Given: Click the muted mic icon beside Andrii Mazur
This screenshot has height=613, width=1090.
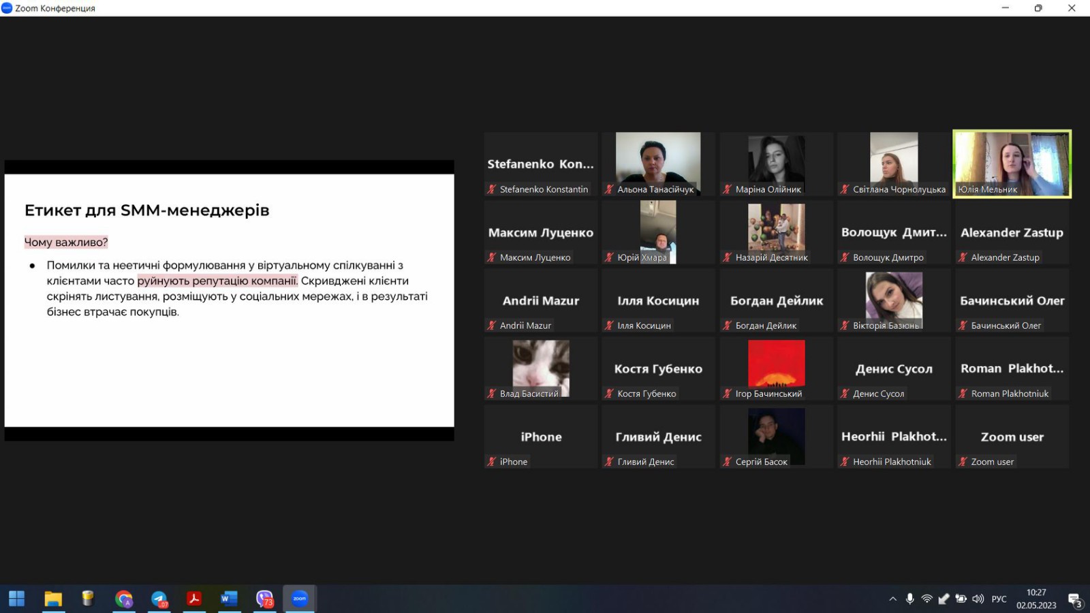Looking at the screenshot, I should coord(491,326).
